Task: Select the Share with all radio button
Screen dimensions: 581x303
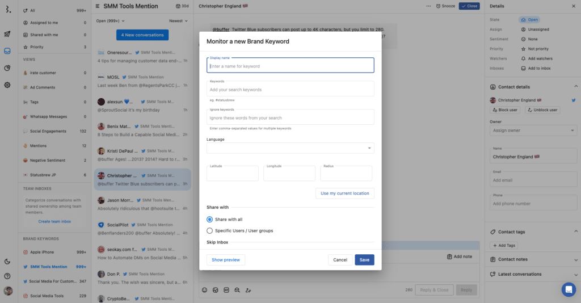Action: (210, 219)
